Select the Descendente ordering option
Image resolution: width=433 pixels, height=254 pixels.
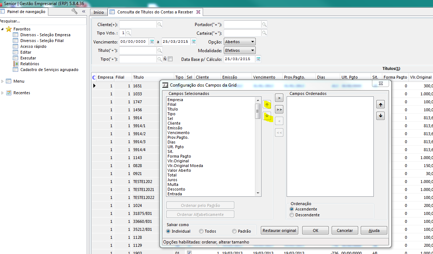(292, 215)
